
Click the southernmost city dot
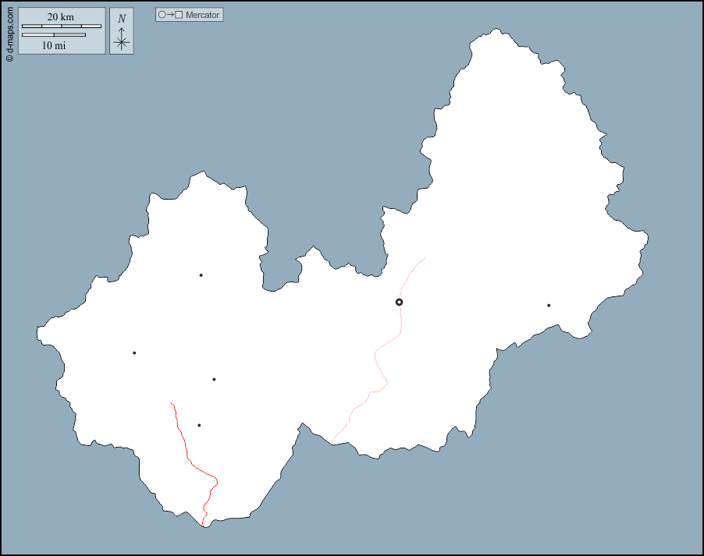tap(199, 425)
